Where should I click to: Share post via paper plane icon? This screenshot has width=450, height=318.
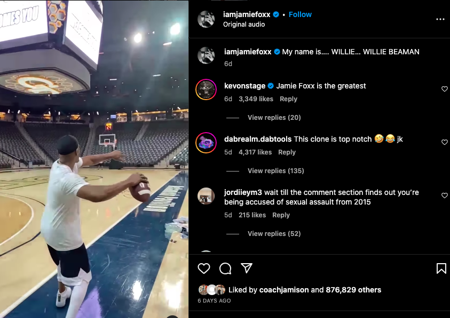[x=246, y=268]
